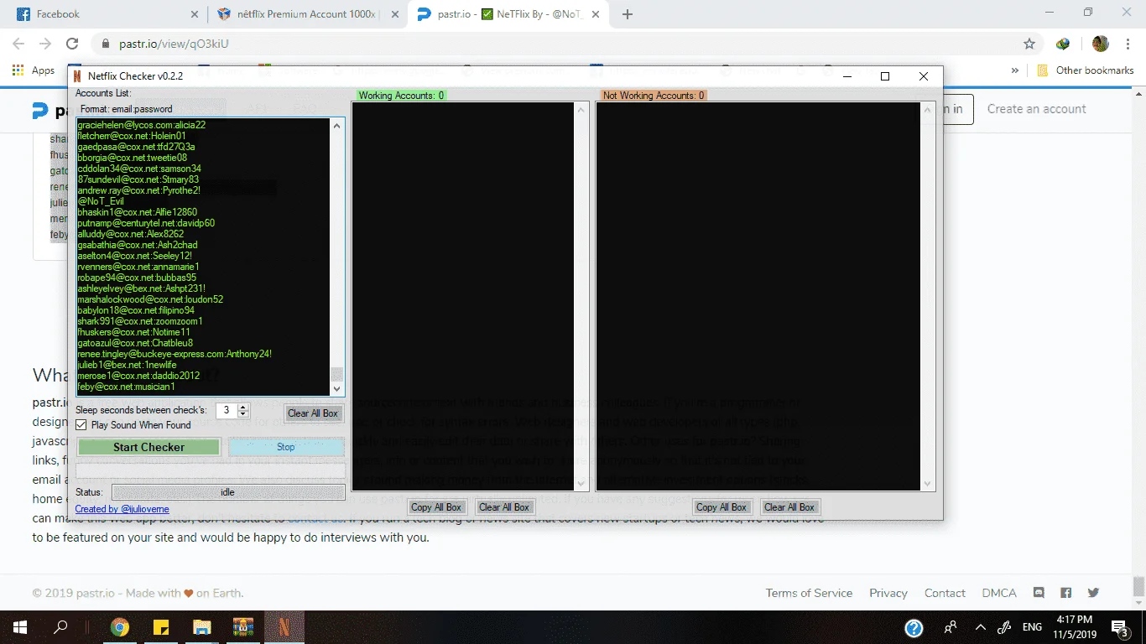Screen dimensions: 1146x644
Task: Click the blue help icon in system tray
Action: pos(914,627)
